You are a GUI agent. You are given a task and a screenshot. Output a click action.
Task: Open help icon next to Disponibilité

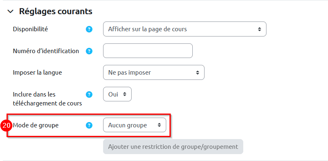(89, 29)
